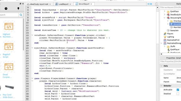
Task: Switch to the ServerReport script tab
Action: (84, 4)
